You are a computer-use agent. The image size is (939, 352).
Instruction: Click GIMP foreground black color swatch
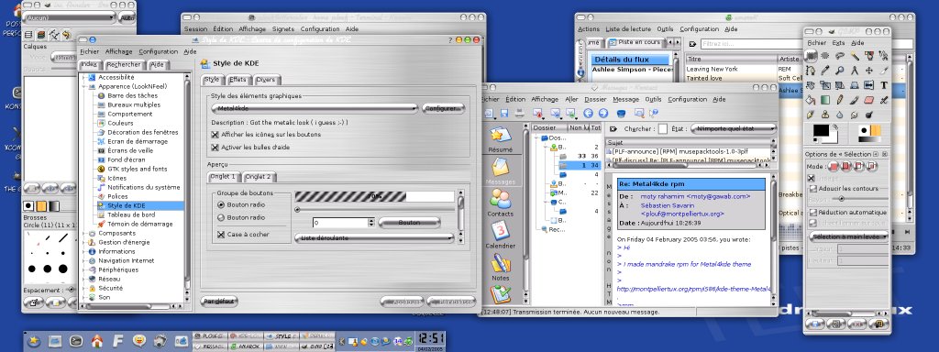click(820, 130)
